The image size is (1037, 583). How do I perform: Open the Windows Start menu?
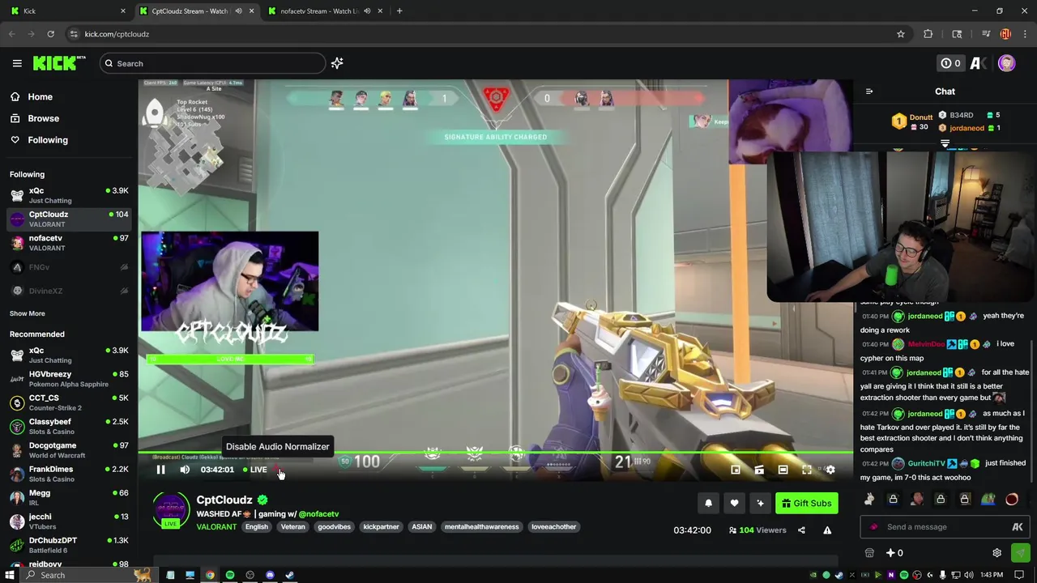tap(10, 575)
